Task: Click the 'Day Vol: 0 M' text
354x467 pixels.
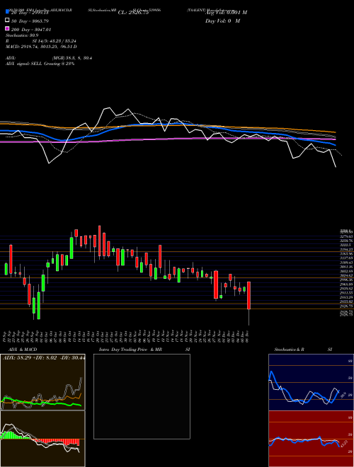Action: pos(222,21)
